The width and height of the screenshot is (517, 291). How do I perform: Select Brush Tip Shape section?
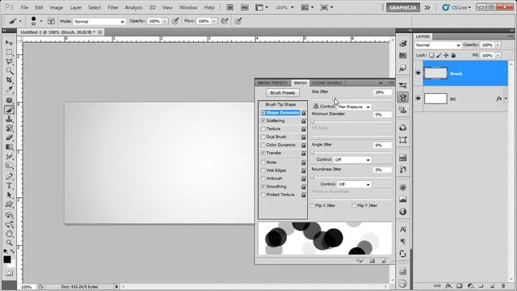point(280,104)
